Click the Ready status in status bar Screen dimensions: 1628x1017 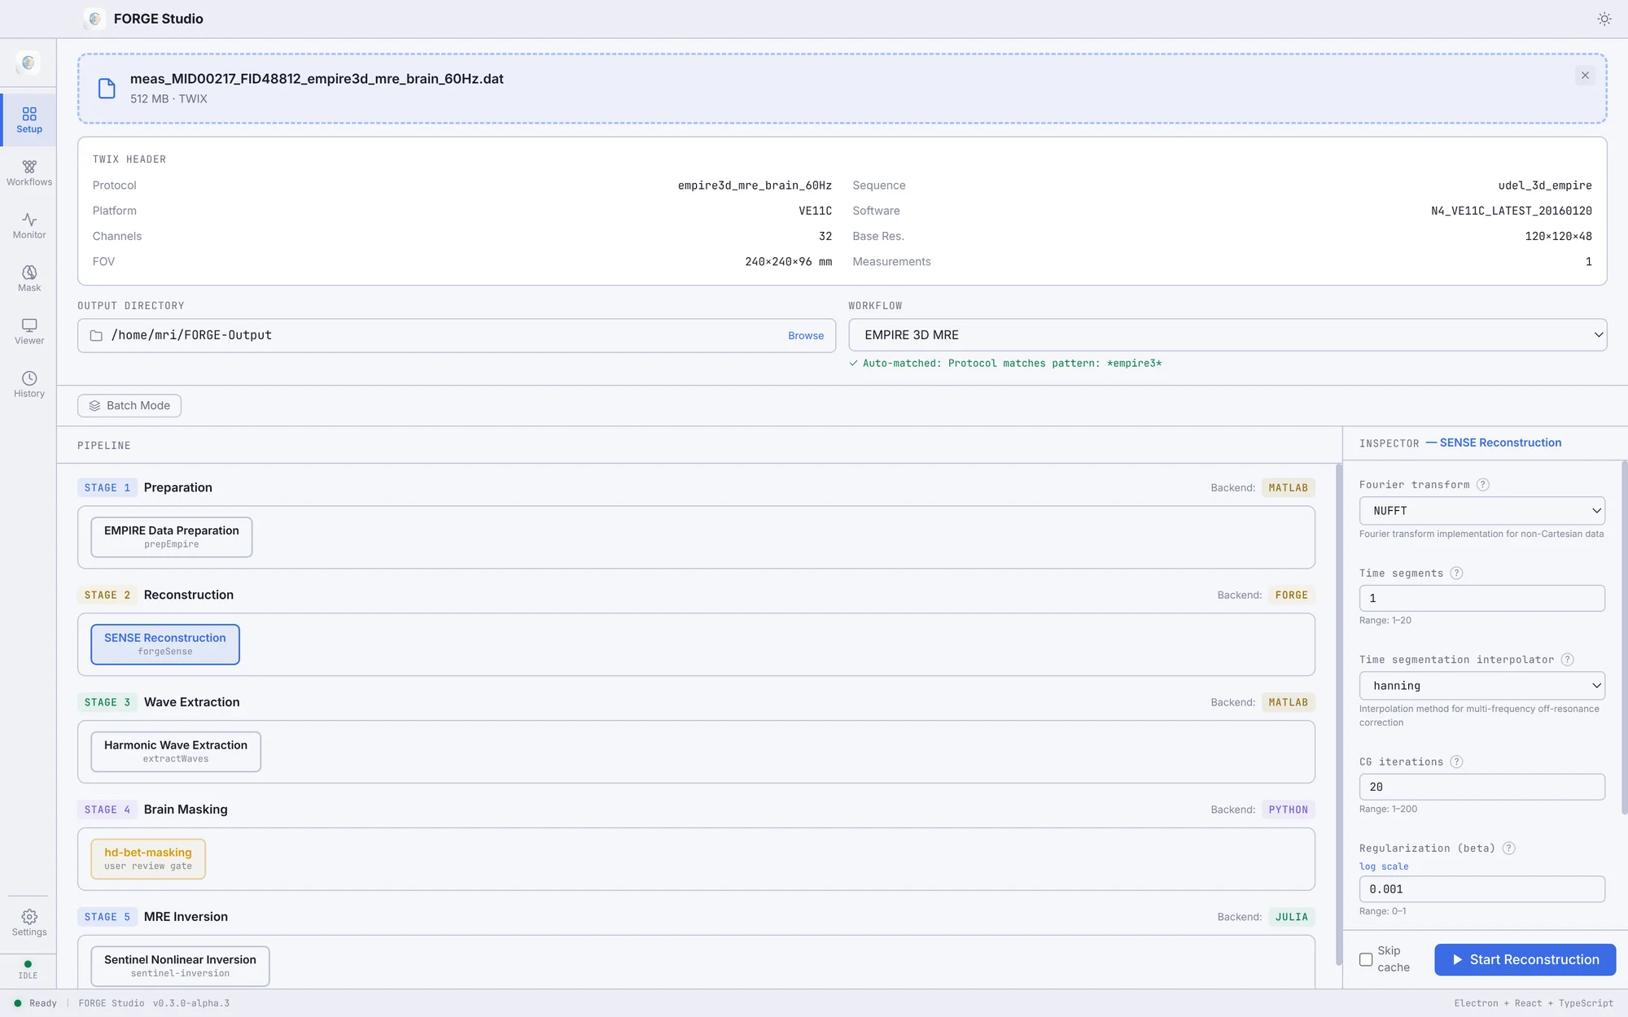click(36, 1004)
